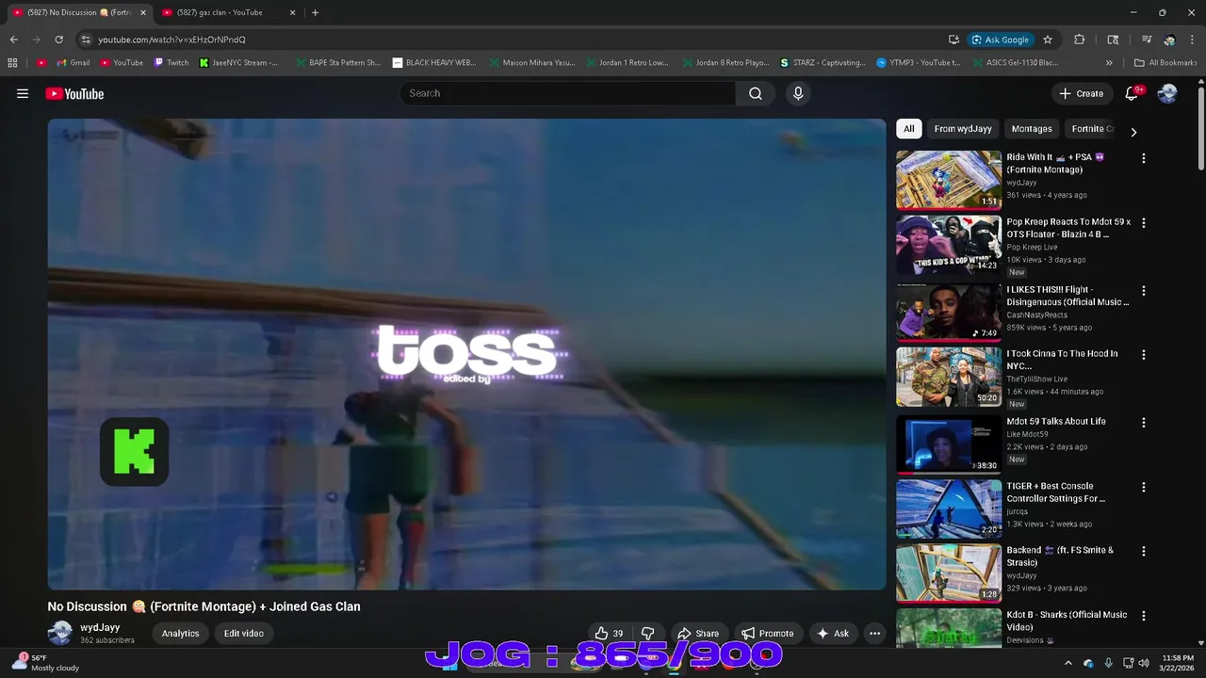1206x678 pixels.
Task: Open the JaeeNYC Stream bookmark
Action: (239, 63)
